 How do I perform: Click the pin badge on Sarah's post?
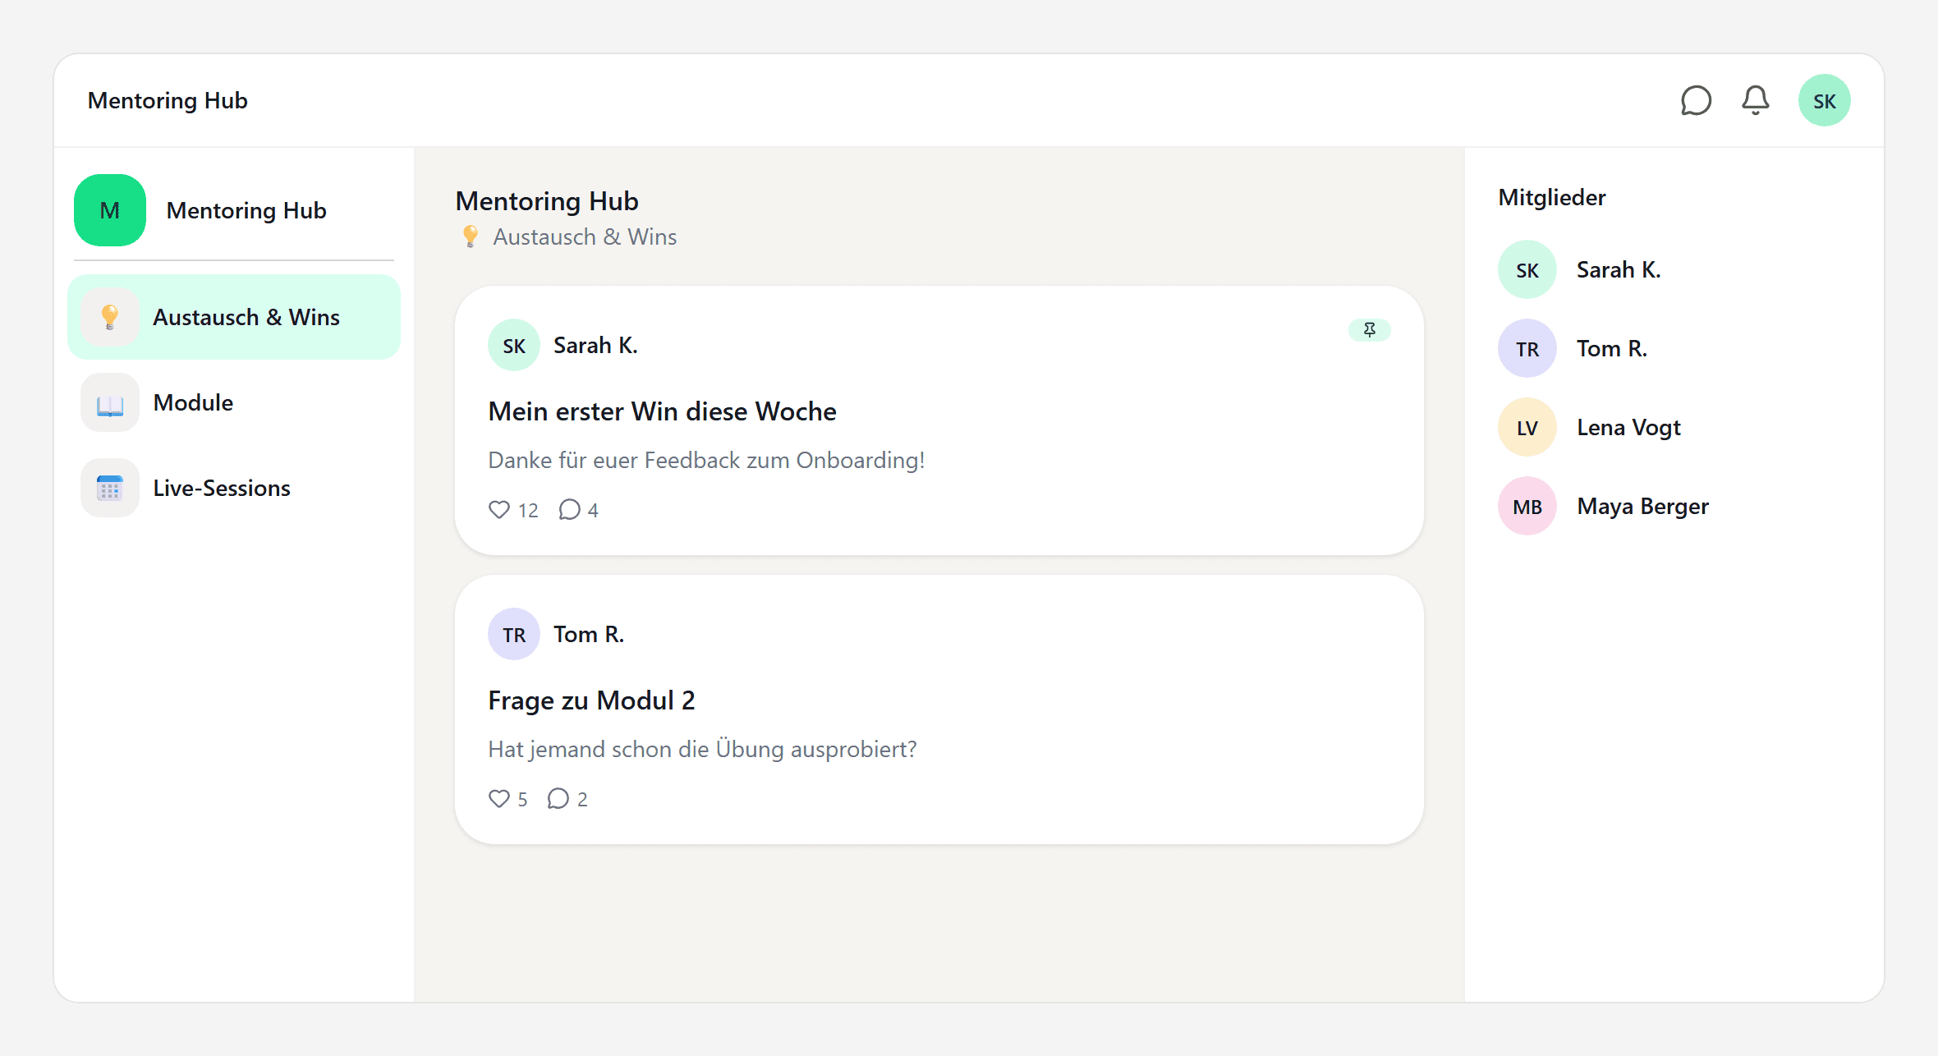(x=1369, y=329)
